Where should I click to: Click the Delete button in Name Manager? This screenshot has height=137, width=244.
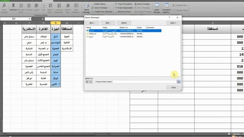pos(124,23)
